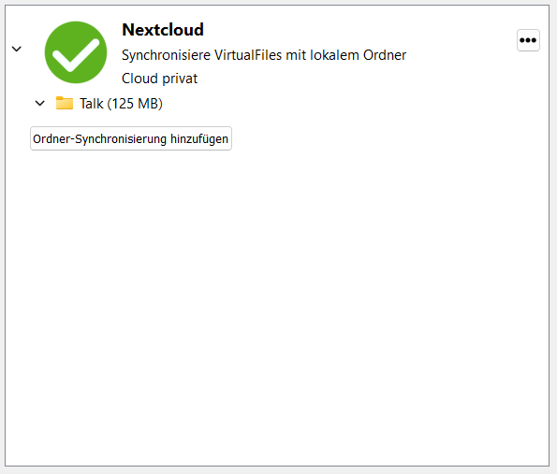Screen dimensions: 557x474
Task: Click the Nextcloud heading title
Action: (x=163, y=30)
